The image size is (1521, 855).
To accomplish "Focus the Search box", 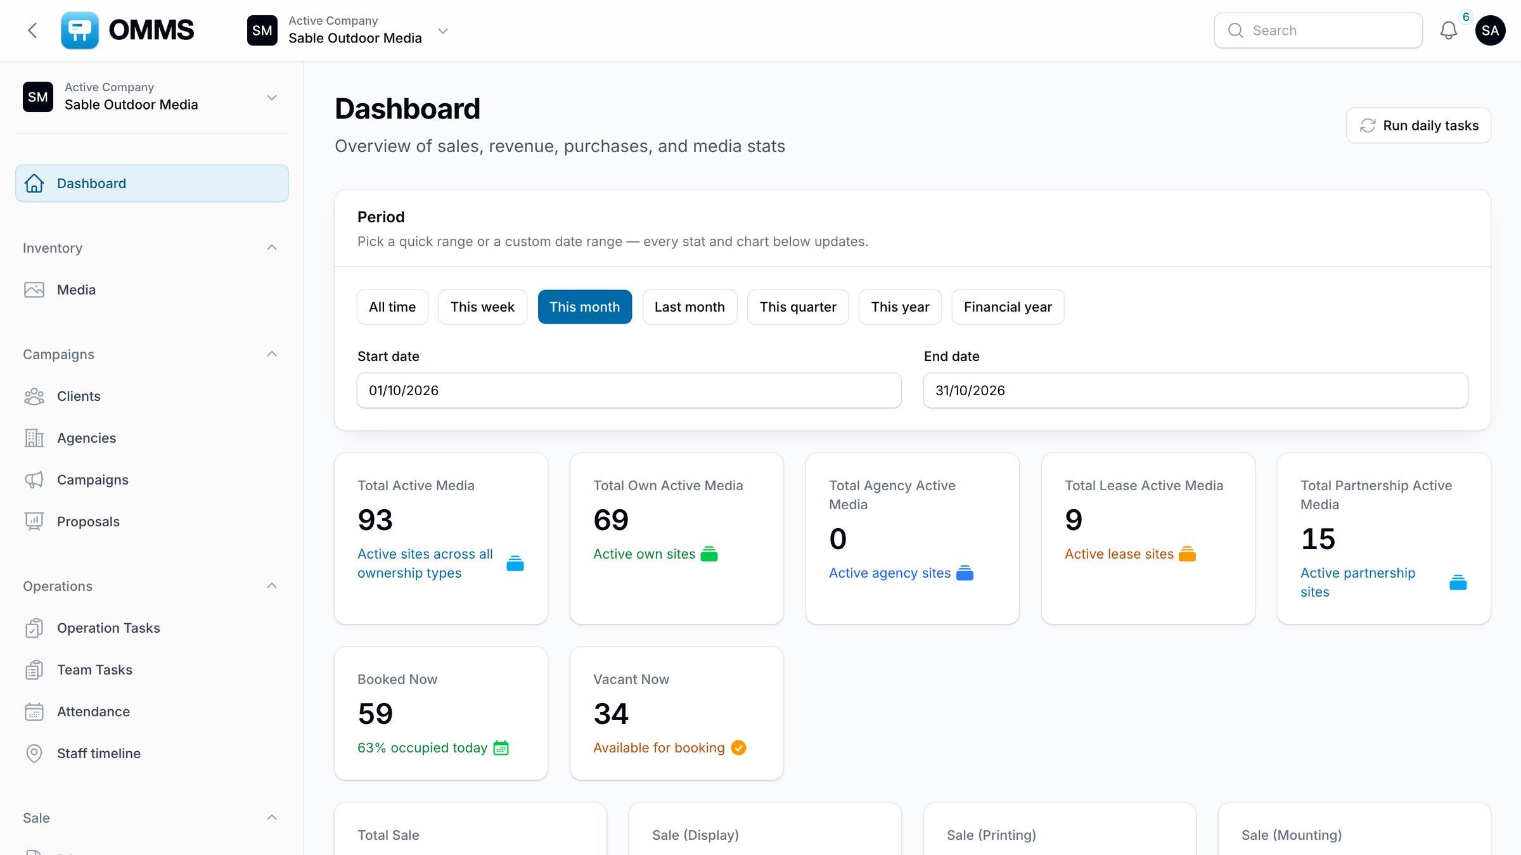I will (1318, 30).
